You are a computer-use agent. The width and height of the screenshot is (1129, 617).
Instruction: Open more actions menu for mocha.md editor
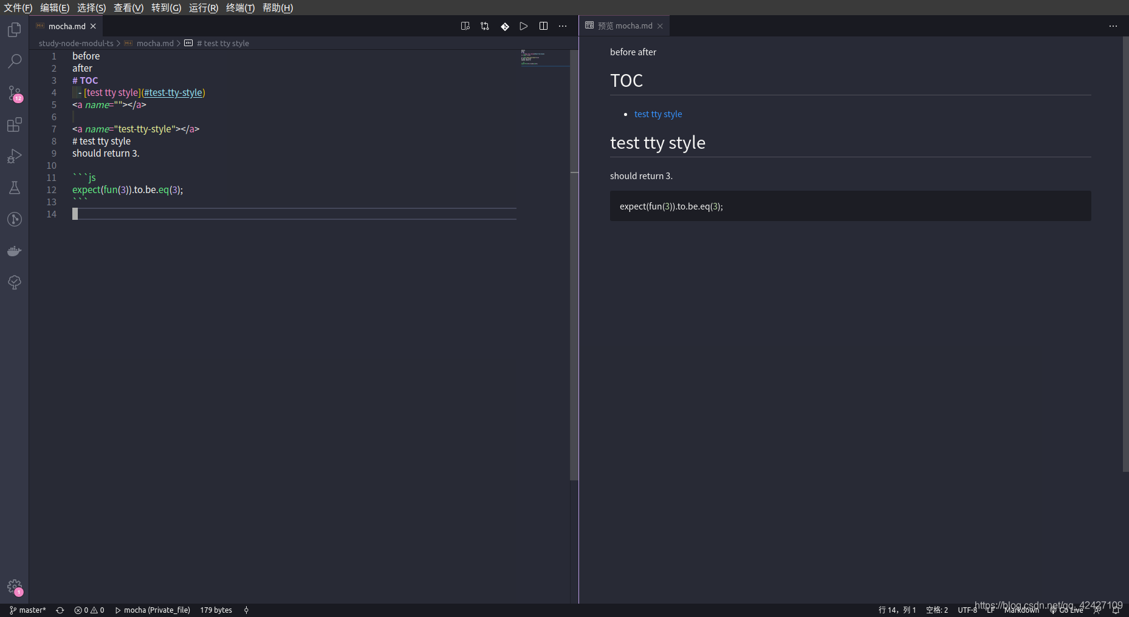point(563,26)
